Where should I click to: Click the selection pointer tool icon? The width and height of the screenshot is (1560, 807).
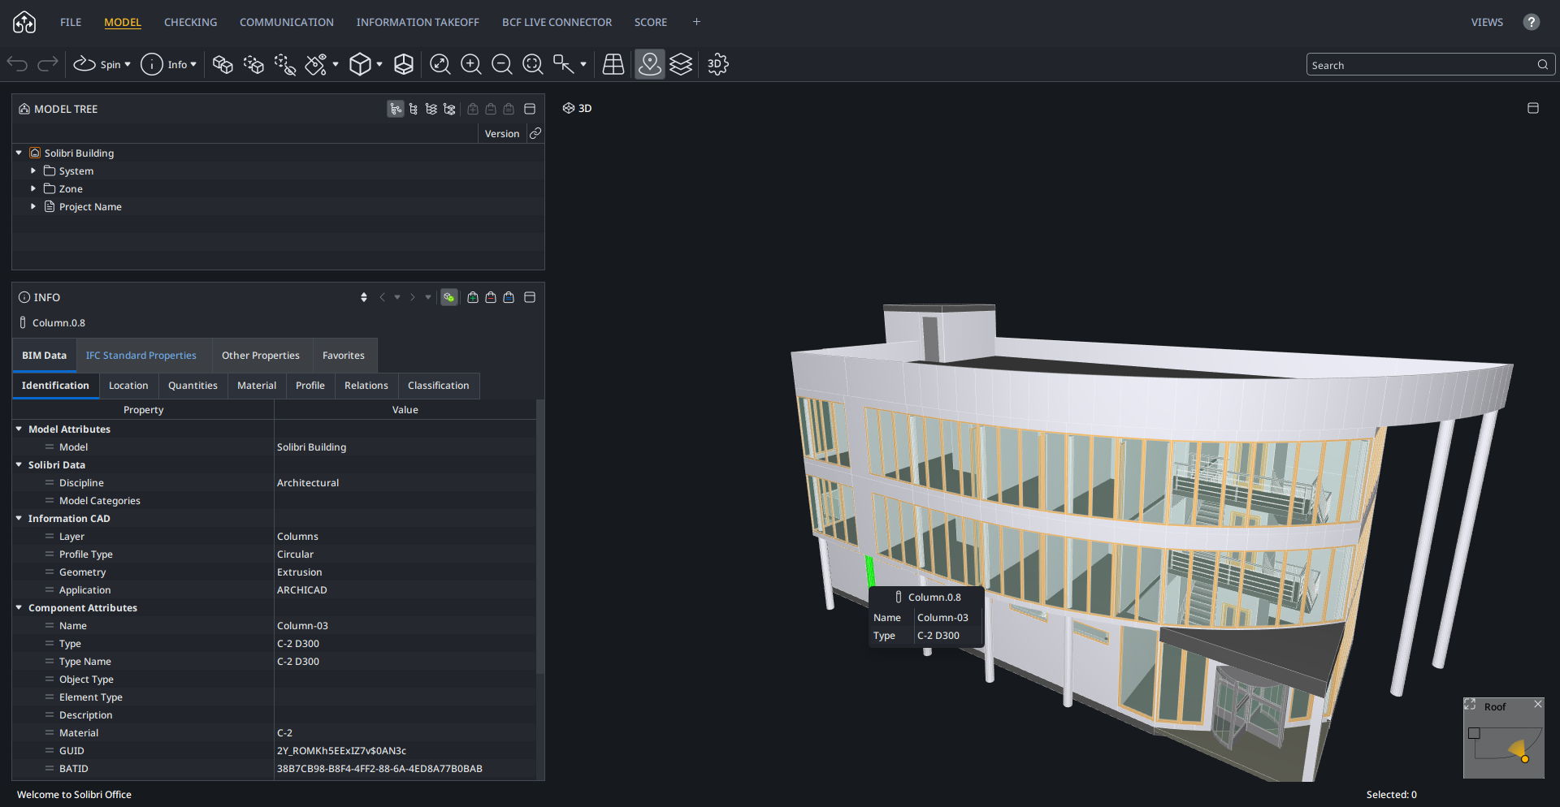pos(563,64)
